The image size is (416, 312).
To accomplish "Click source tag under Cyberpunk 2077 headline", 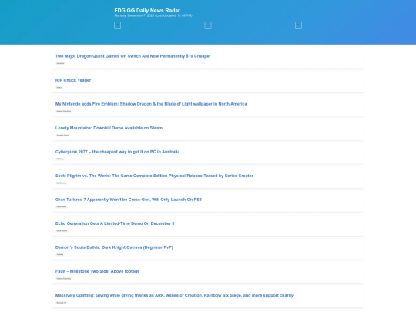I will (60, 159).
